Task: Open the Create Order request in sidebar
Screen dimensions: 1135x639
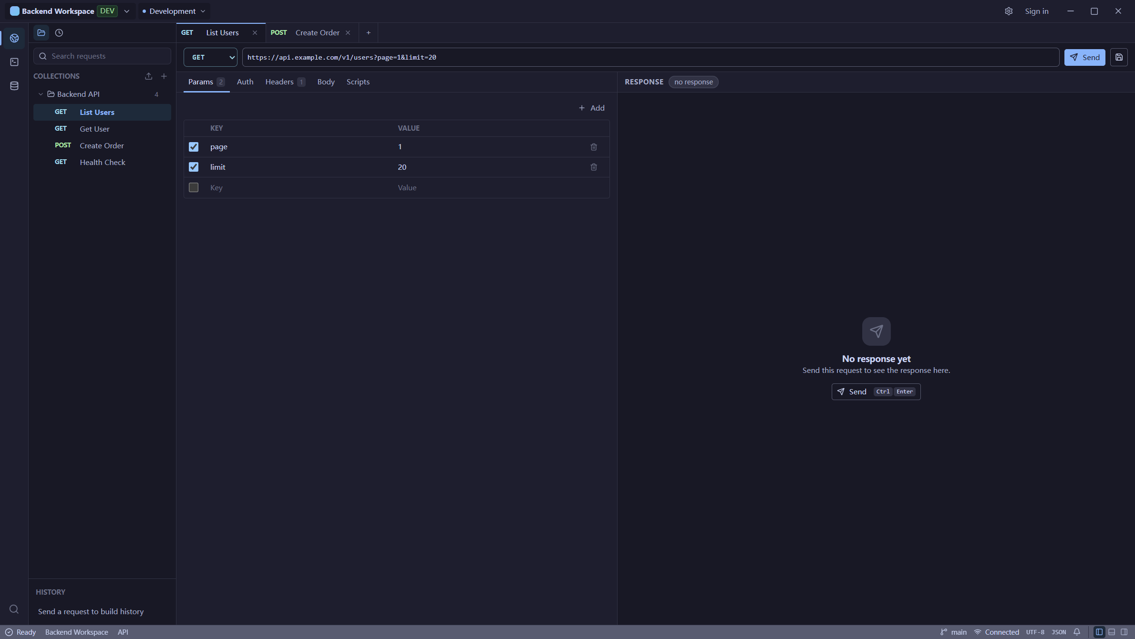Action: click(102, 146)
